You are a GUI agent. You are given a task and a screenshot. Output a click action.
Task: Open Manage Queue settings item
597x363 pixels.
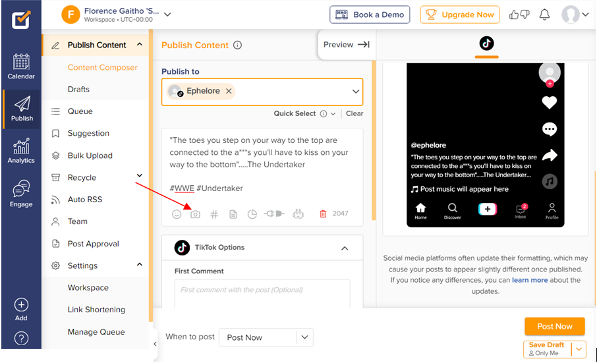[96, 332]
